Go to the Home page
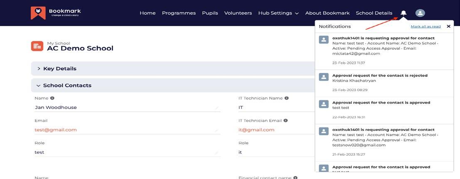Image resolution: width=460 pixels, height=179 pixels. tap(148, 13)
